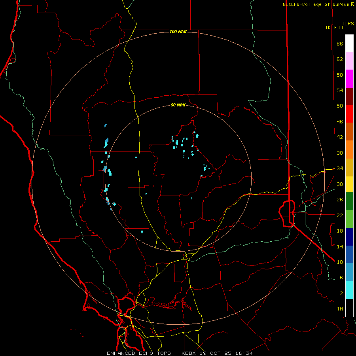The width and height of the screenshot is (356, 356).
Task: Click the bright red legend swatch
Action: click(349, 114)
